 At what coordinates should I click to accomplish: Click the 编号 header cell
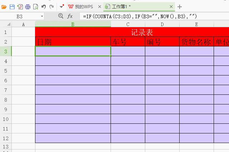[162, 42]
